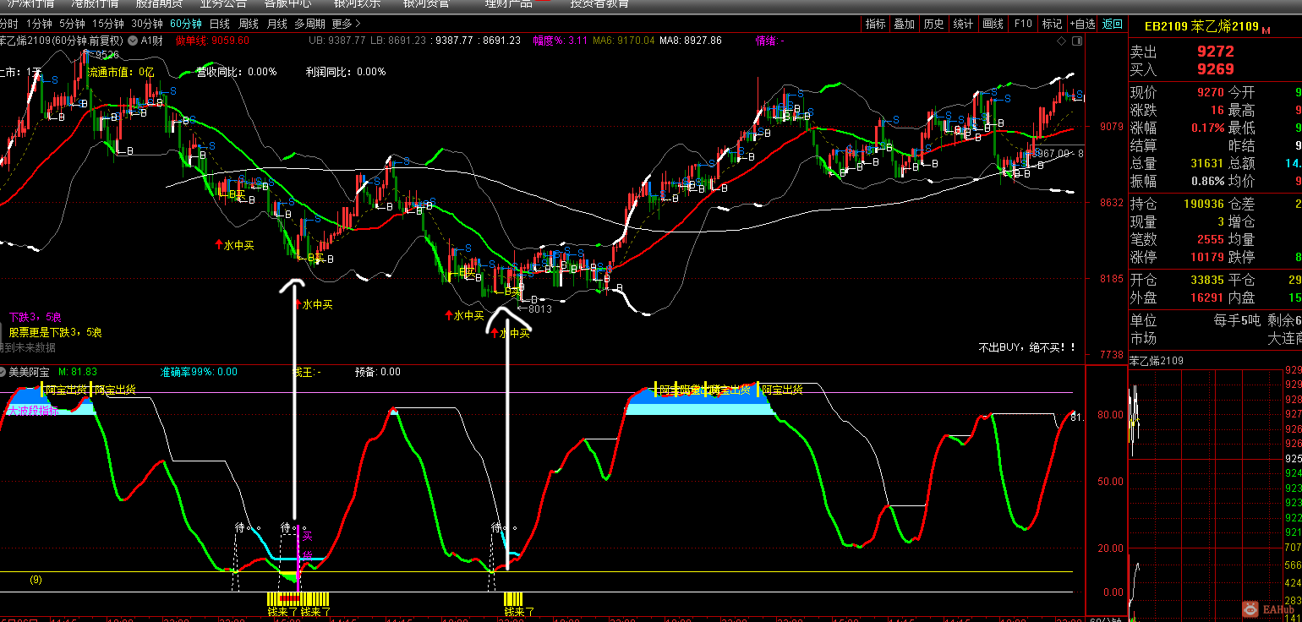
Task: Click the 美美阿宝 indicator name
Action: pos(30,372)
